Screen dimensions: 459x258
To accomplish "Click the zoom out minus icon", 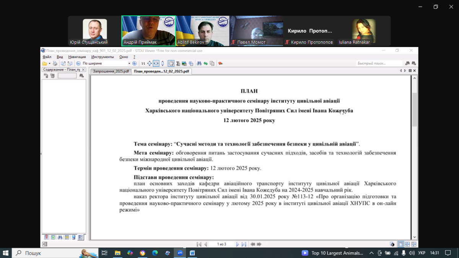I will click(x=78, y=63).
